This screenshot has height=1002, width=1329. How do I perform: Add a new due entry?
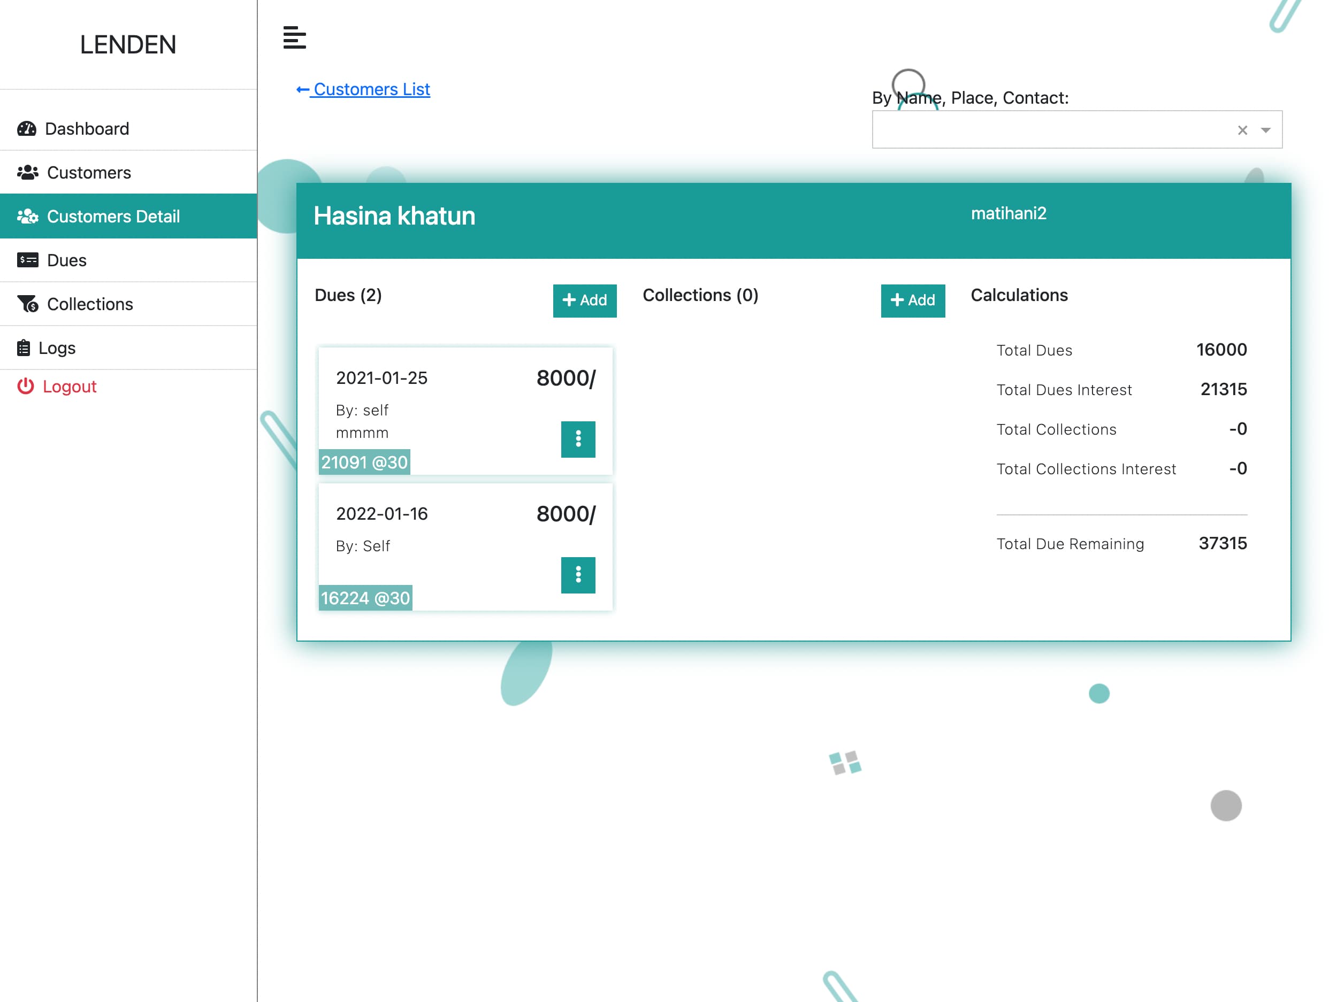pos(584,300)
